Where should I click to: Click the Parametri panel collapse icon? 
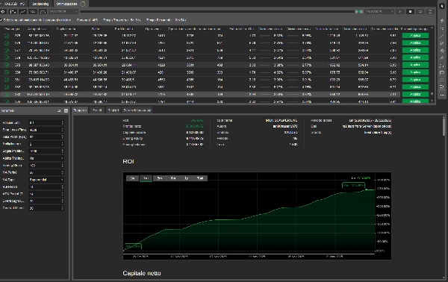66,110
